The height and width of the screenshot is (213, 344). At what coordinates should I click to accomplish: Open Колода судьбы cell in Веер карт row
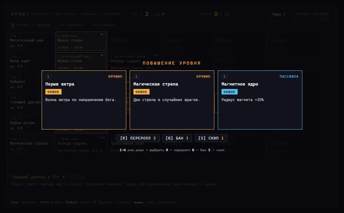[x=134, y=61]
